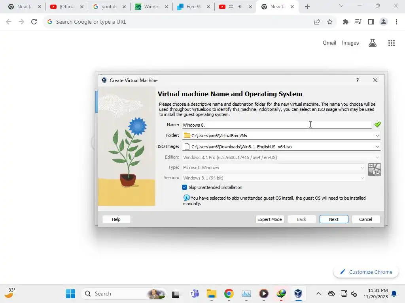
Task: Open the Windows Start menu
Action: pyautogui.click(x=70, y=294)
